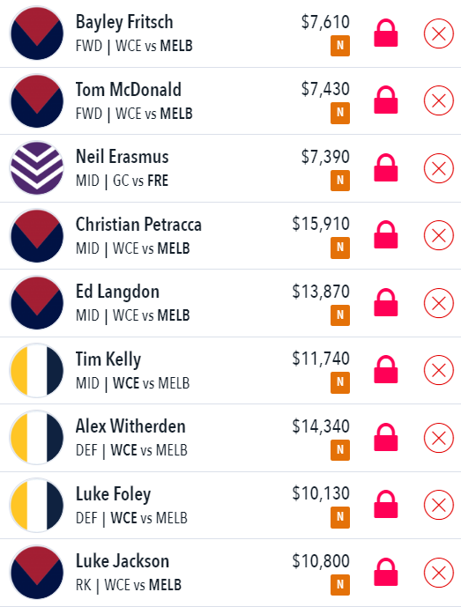Click Luke Jackson's Melbourne team logo
Image resolution: width=461 pixels, height=607 pixels.
click(37, 573)
